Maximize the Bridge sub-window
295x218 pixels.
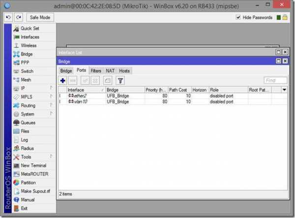pos(278,61)
